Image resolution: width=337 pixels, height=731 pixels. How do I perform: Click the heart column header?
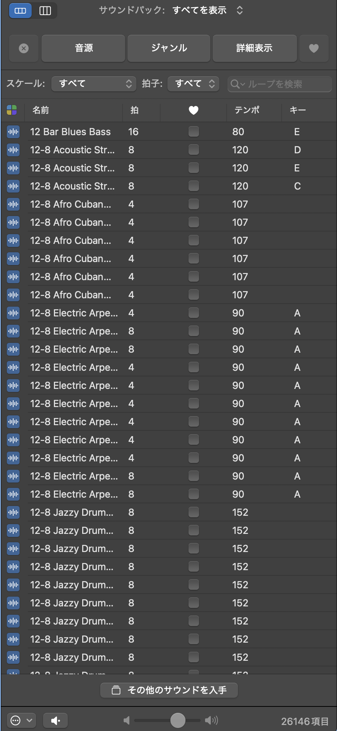point(193,110)
